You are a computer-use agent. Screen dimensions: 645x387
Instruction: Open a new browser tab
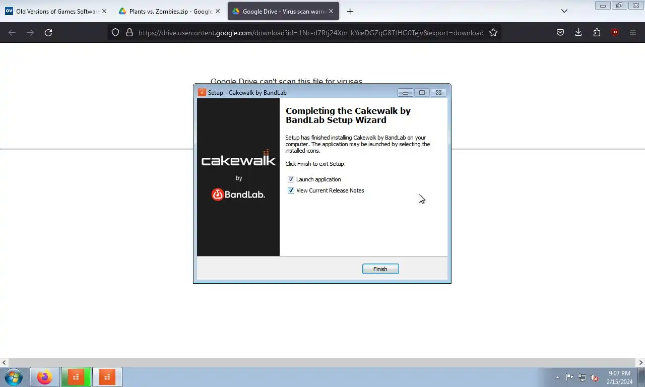click(x=350, y=11)
